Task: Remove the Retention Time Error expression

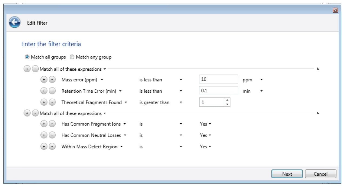Action: point(52,91)
